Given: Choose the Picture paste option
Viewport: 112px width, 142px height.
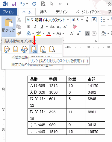Looking at the screenshot, I should coord(43,49).
